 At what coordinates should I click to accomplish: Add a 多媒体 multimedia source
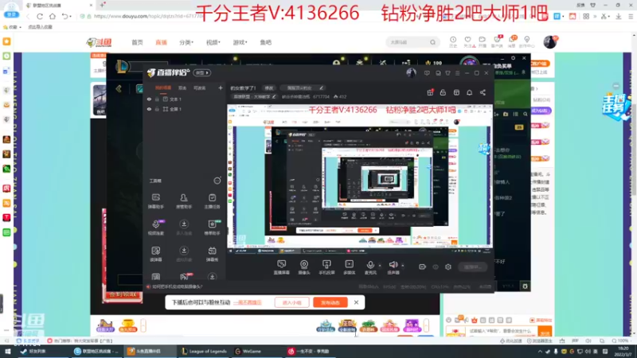pyautogui.click(x=349, y=267)
